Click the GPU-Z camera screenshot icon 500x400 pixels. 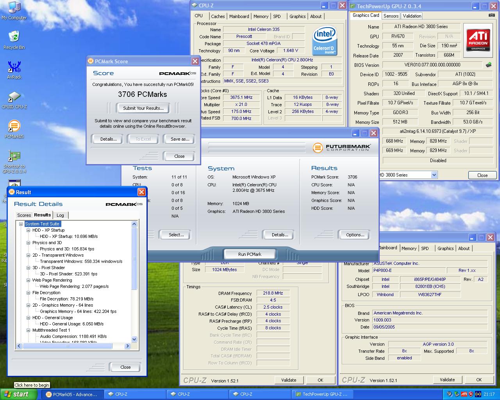pos(491,15)
